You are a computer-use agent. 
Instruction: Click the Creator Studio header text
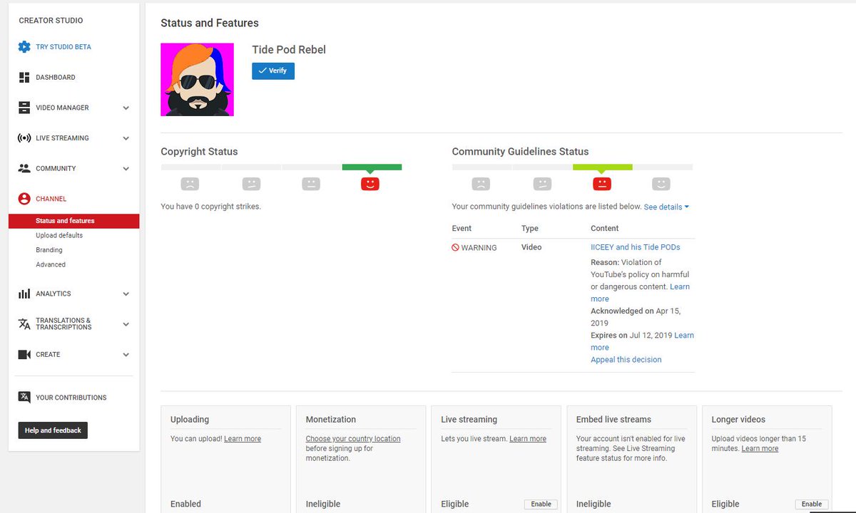(51, 21)
